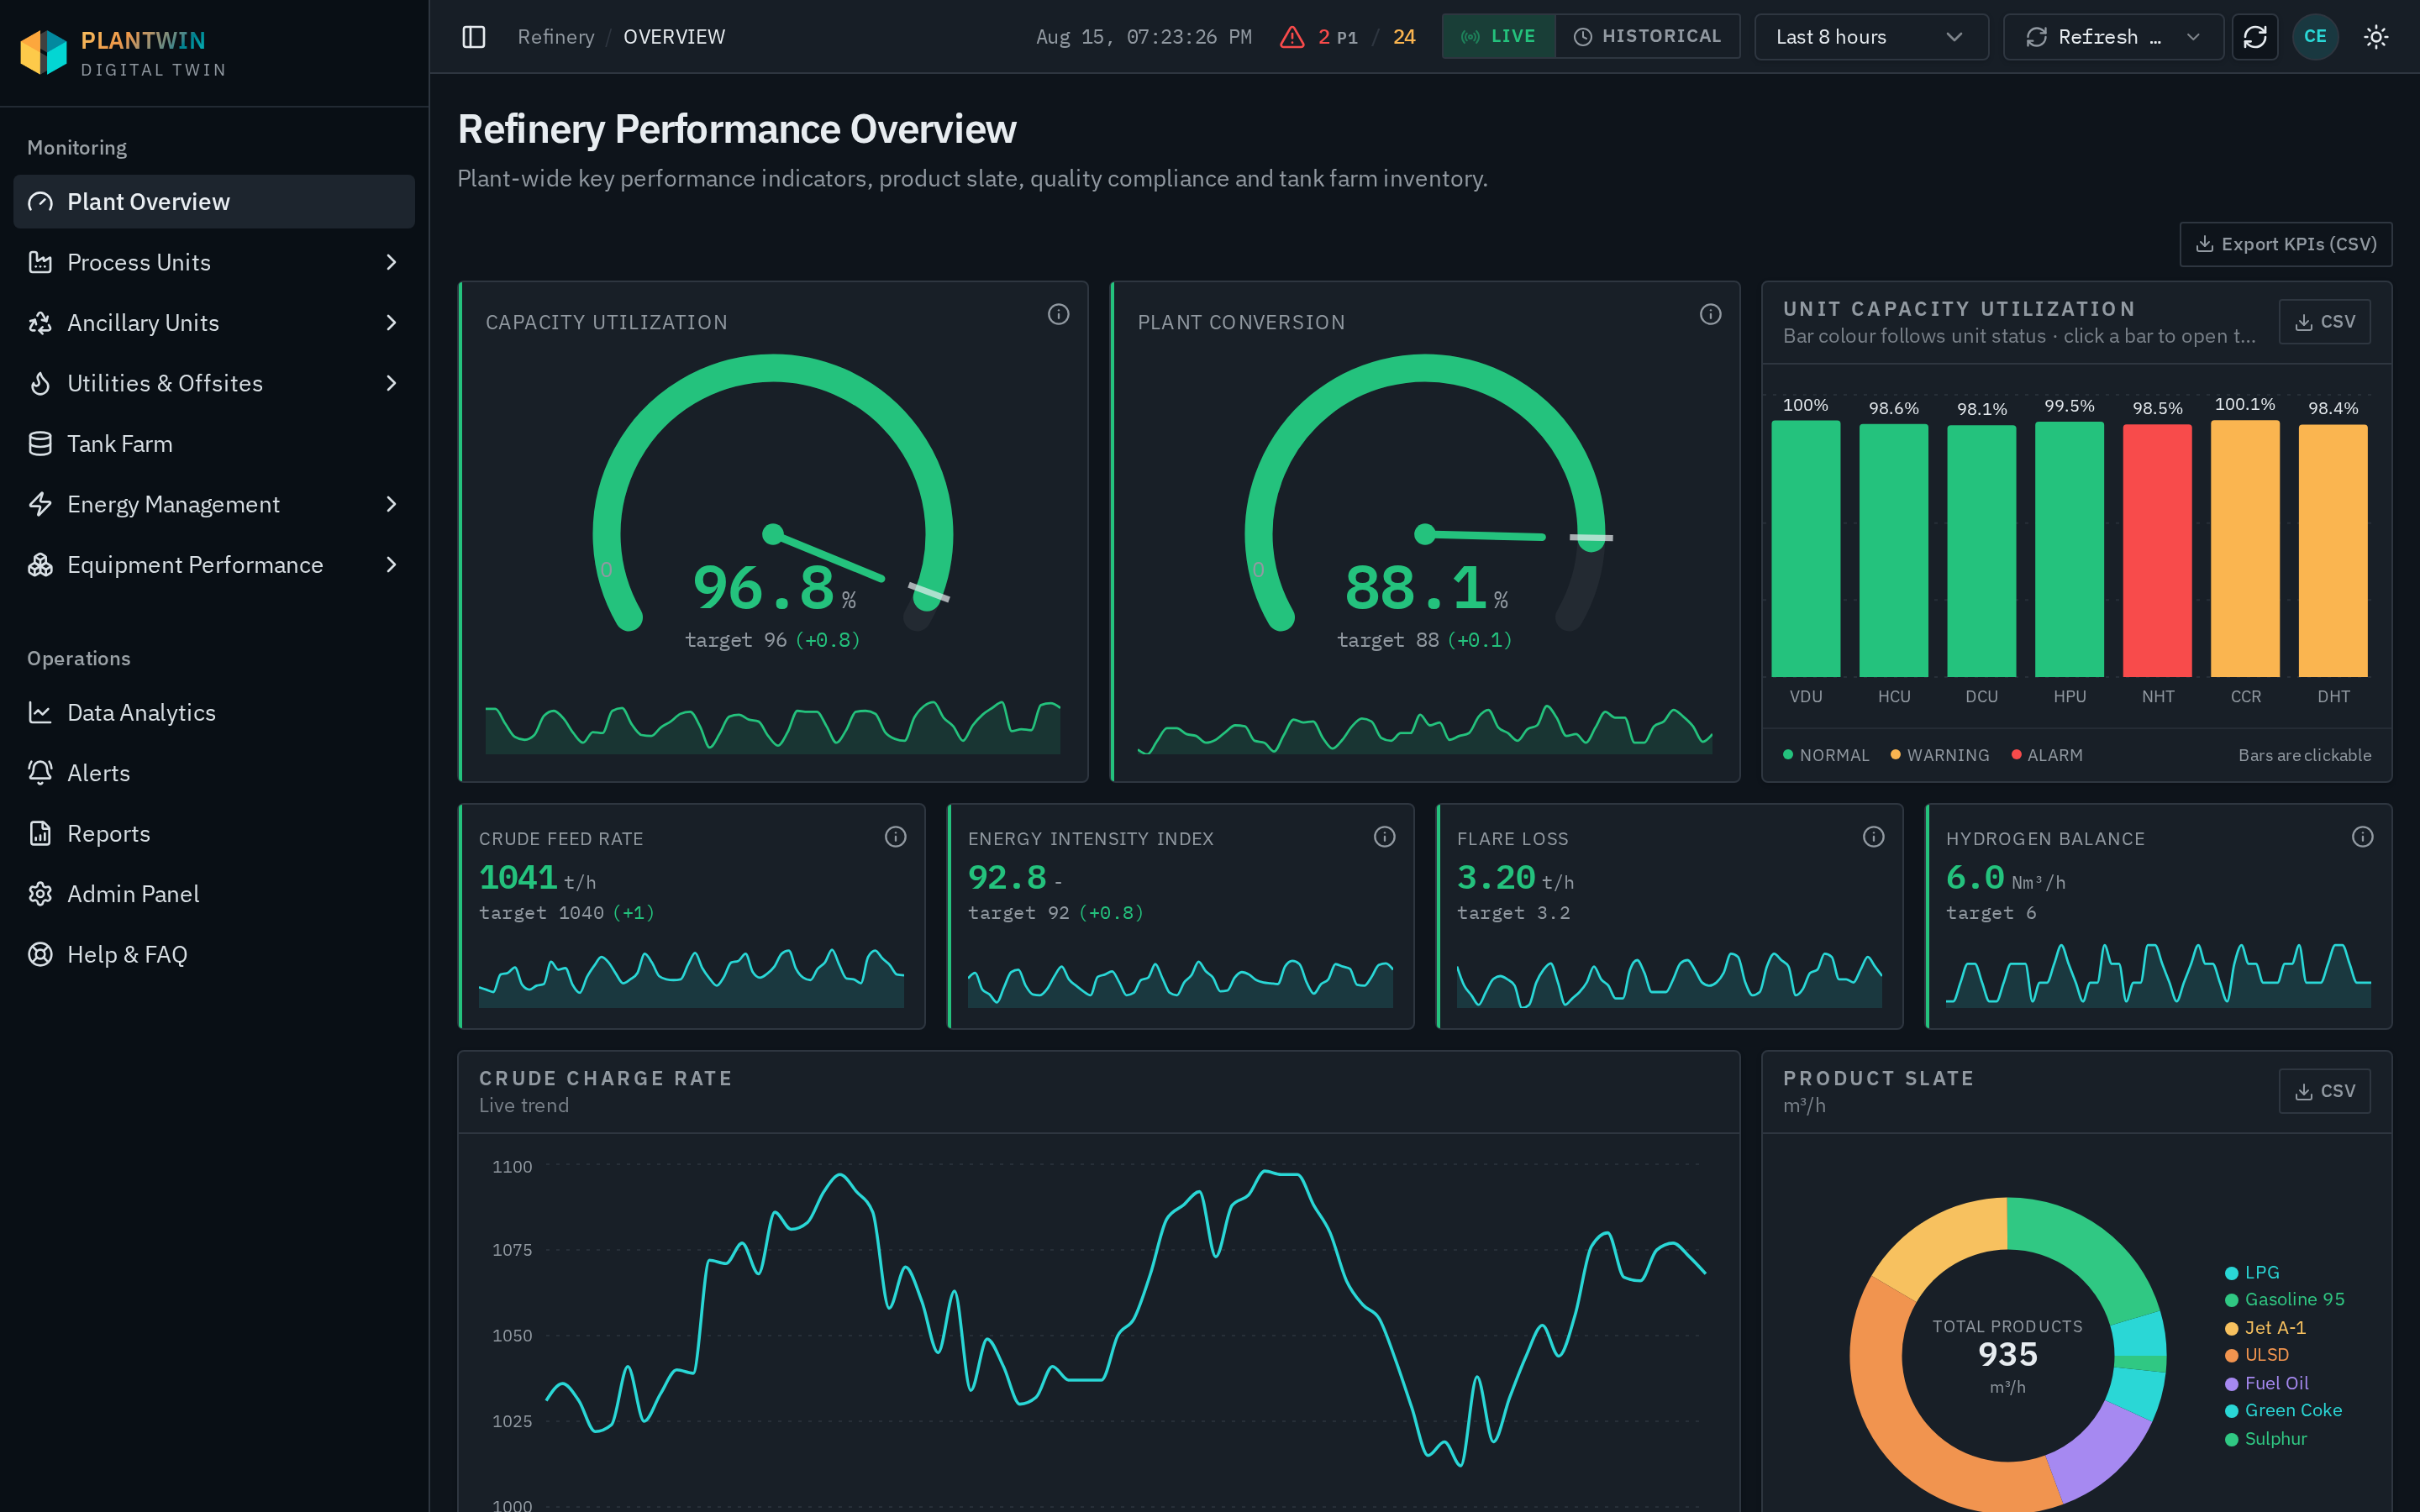This screenshot has width=2420, height=1512.
Task: Expand Equipment Performance chevron
Action: (391, 565)
